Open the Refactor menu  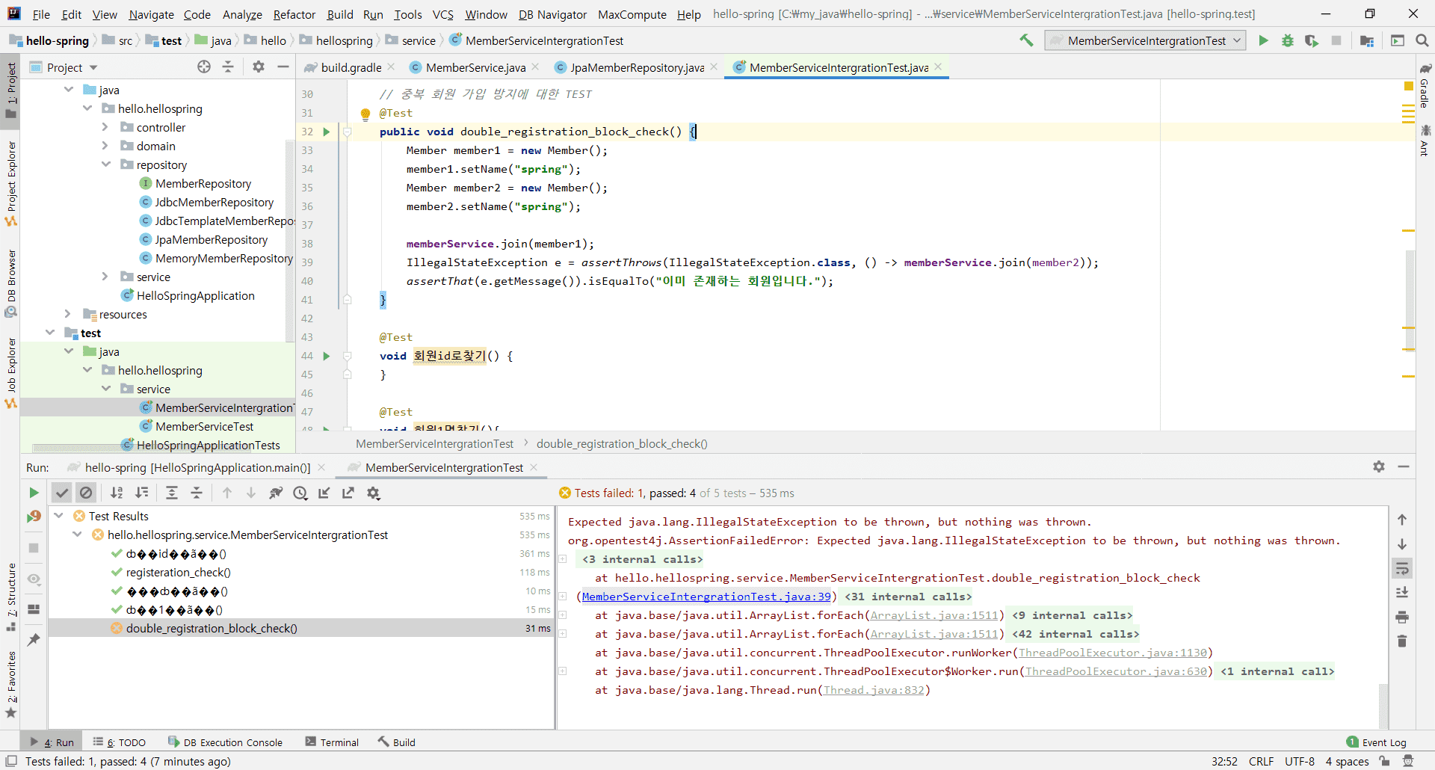point(294,14)
